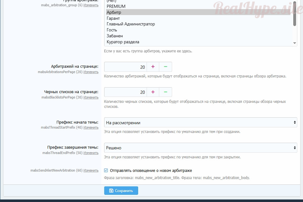Open the thread end prefix dropdown
303x202 pixels.
(x=200, y=148)
